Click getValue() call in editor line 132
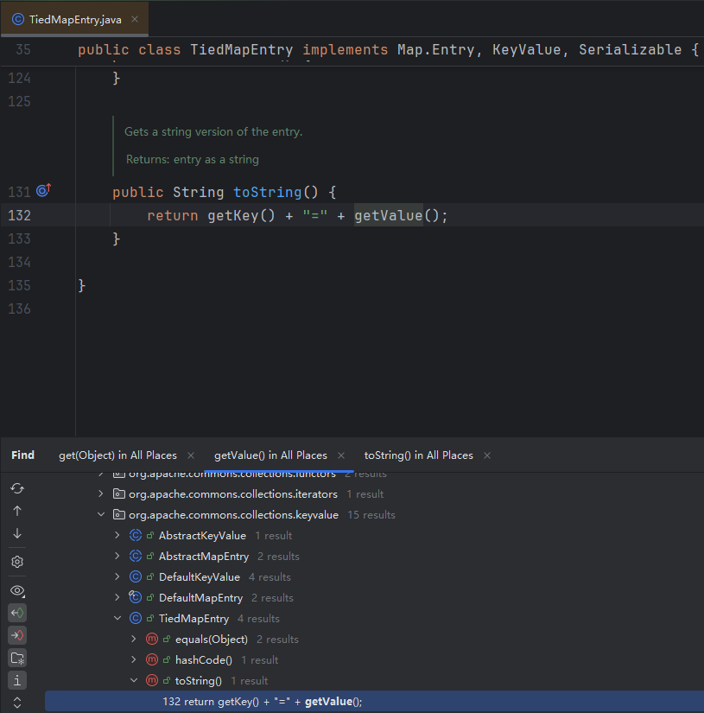The image size is (704, 713). tap(389, 215)
